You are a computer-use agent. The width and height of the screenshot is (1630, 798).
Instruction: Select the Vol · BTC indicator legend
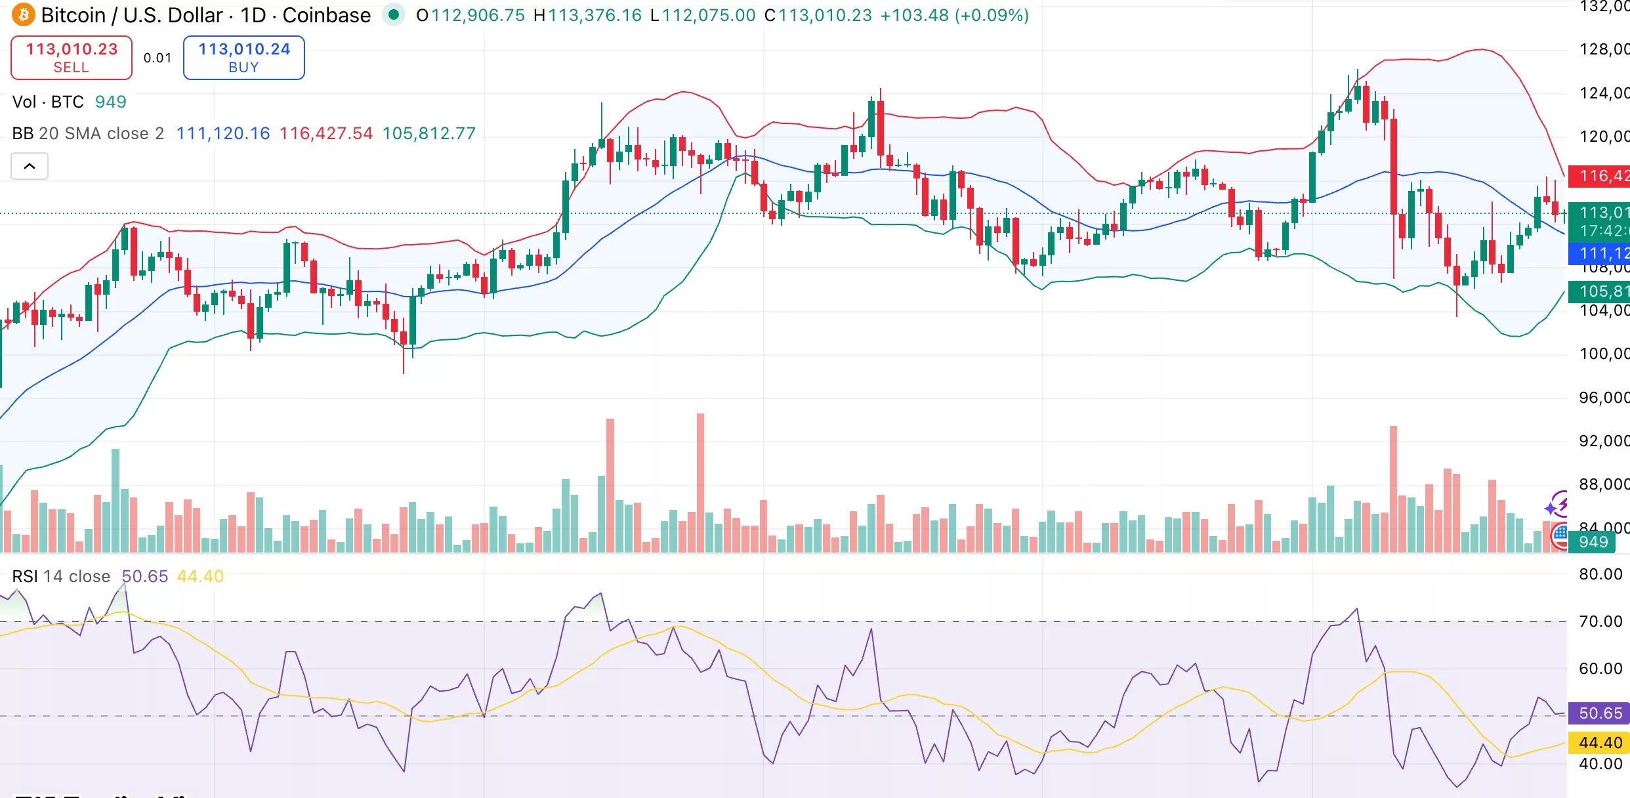pyautogui.click(x=48, y=102)
